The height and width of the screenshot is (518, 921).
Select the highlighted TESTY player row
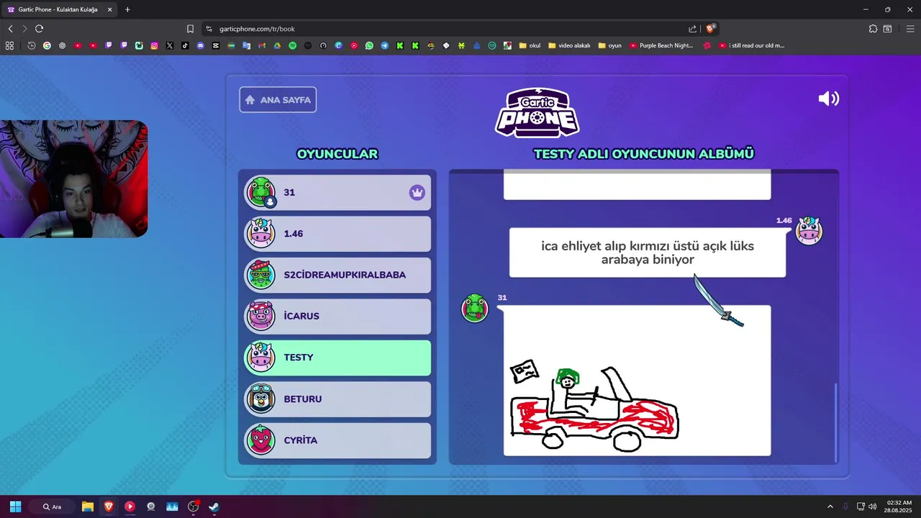click(x=337, y=358)
